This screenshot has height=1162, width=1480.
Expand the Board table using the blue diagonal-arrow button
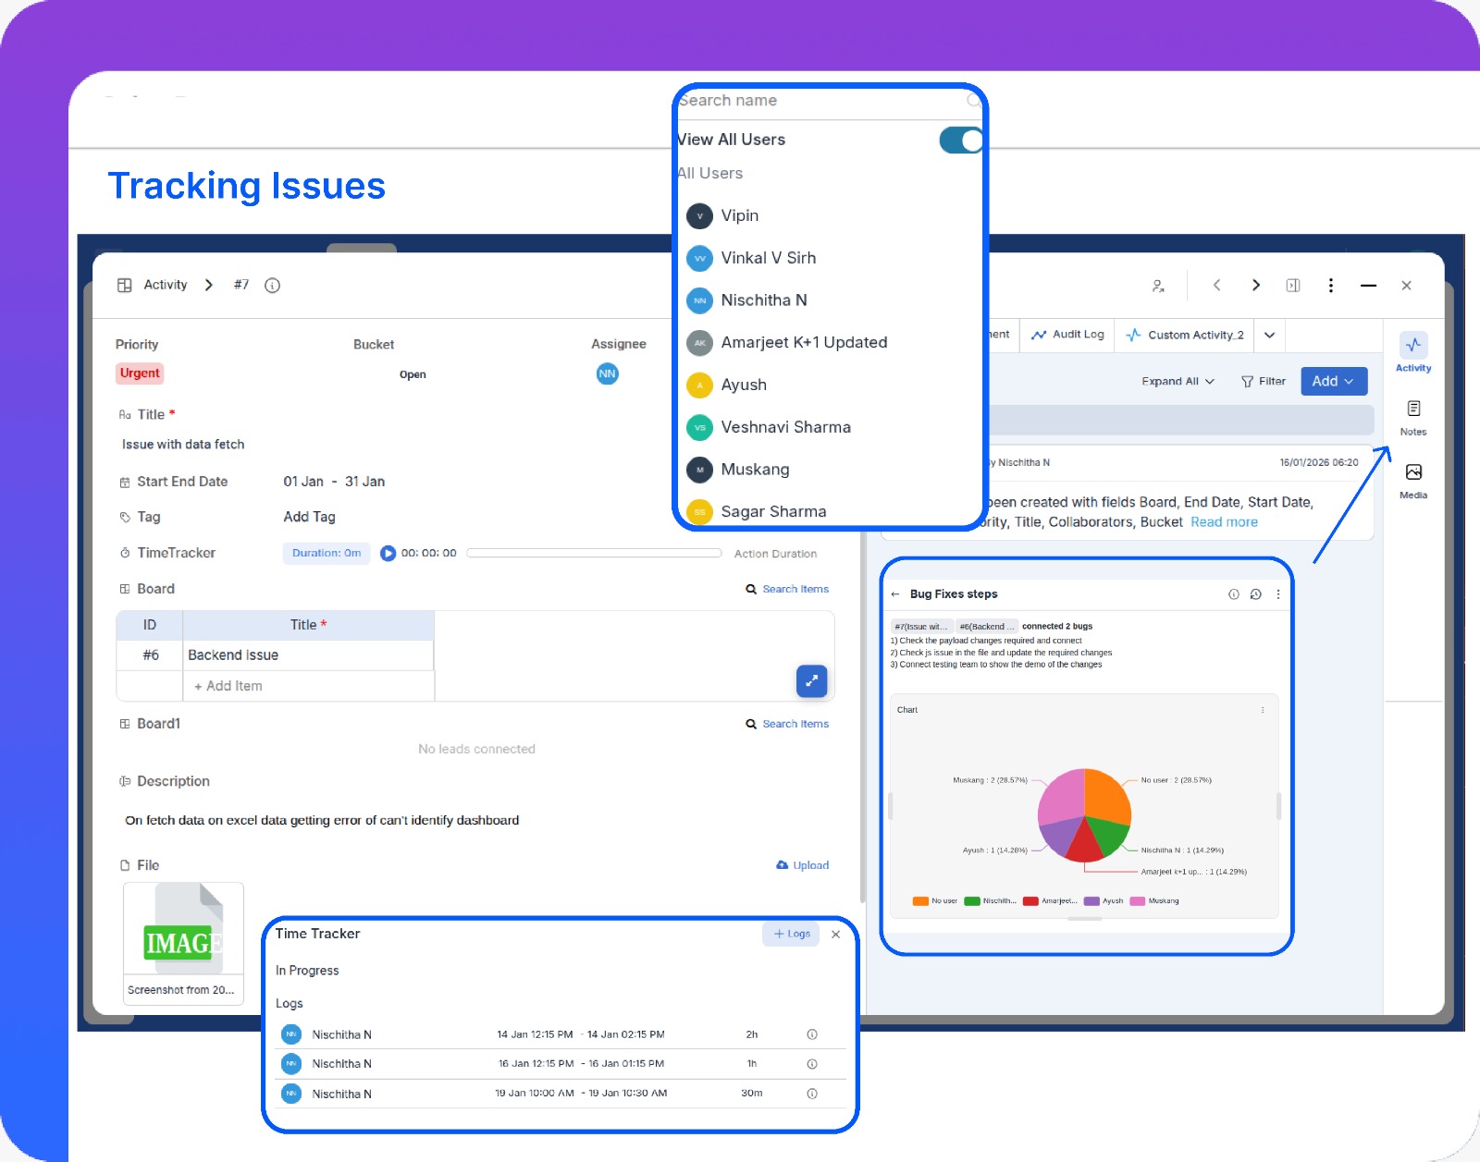coord(811,680)
